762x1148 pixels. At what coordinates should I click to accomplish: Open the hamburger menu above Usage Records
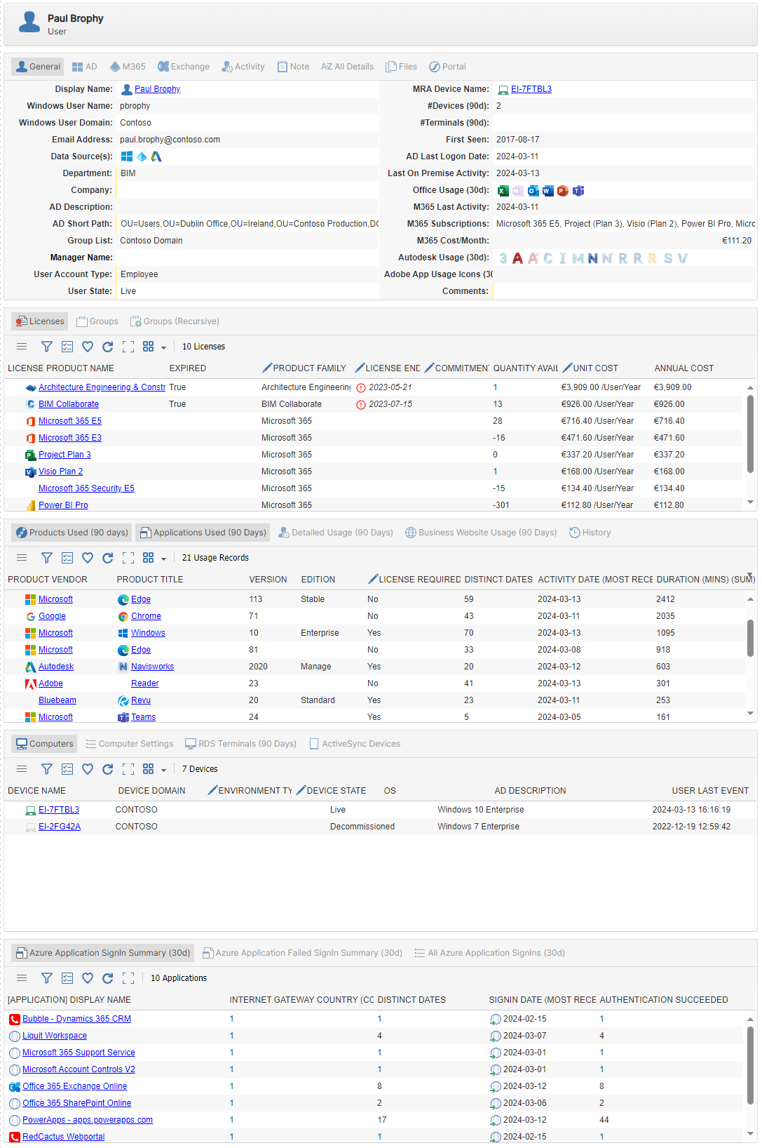point(22,558)
